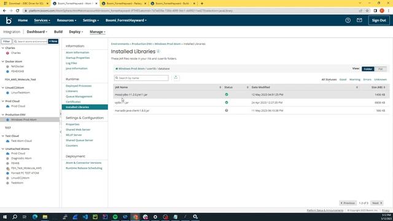Open the Services dropdown menu
The image size is (393, 221).
tap(42, 20)
